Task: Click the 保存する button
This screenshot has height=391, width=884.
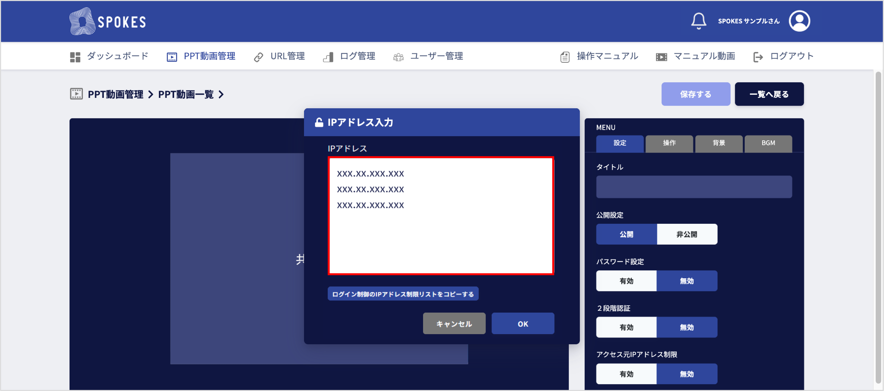Action: pos(696,94)
